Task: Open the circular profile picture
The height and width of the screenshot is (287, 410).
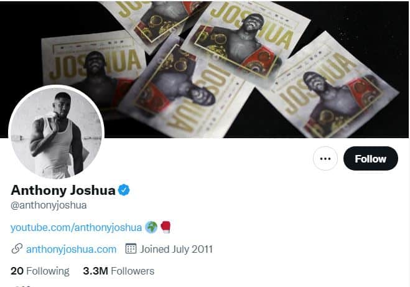Action: (56, 133)
